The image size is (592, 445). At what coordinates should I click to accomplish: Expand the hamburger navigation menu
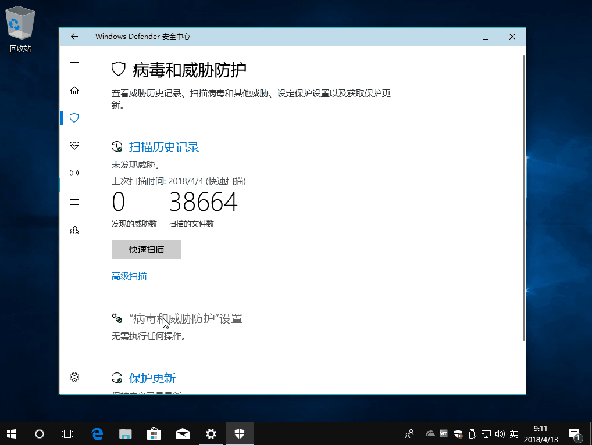coord(74,60)
